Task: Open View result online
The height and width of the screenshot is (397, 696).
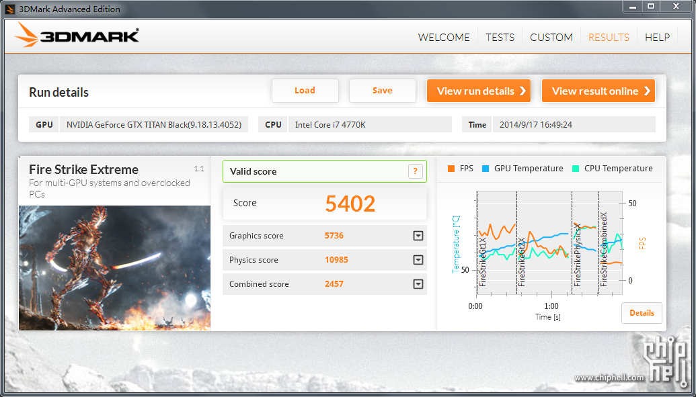Action: tap(598, 91)
